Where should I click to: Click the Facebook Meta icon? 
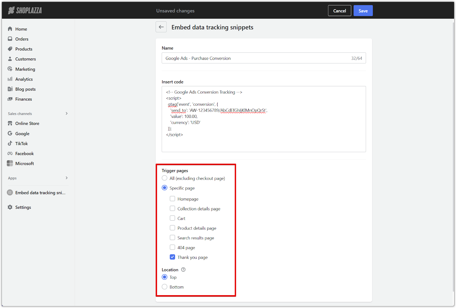(x=10, y=153)
